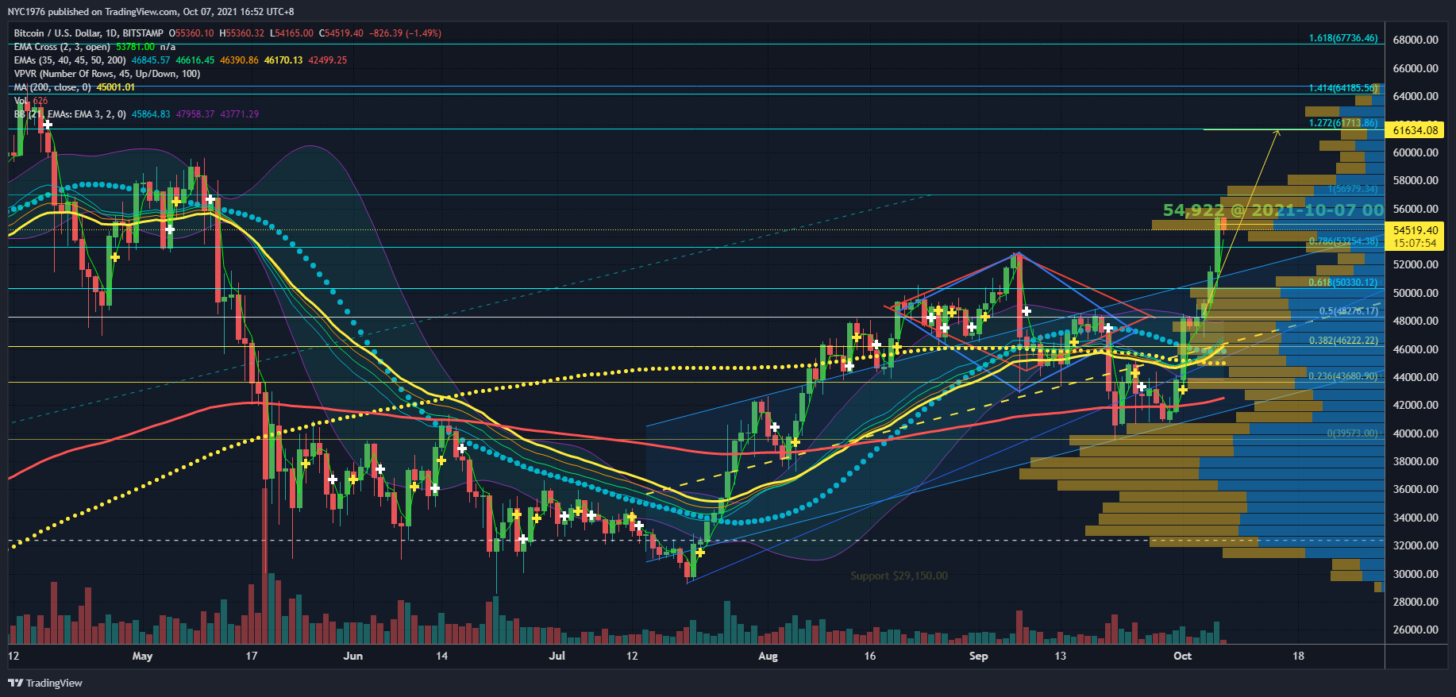Click the Jul label on the time axis
Screen dimensions: 1456x697
coord(557,656)
